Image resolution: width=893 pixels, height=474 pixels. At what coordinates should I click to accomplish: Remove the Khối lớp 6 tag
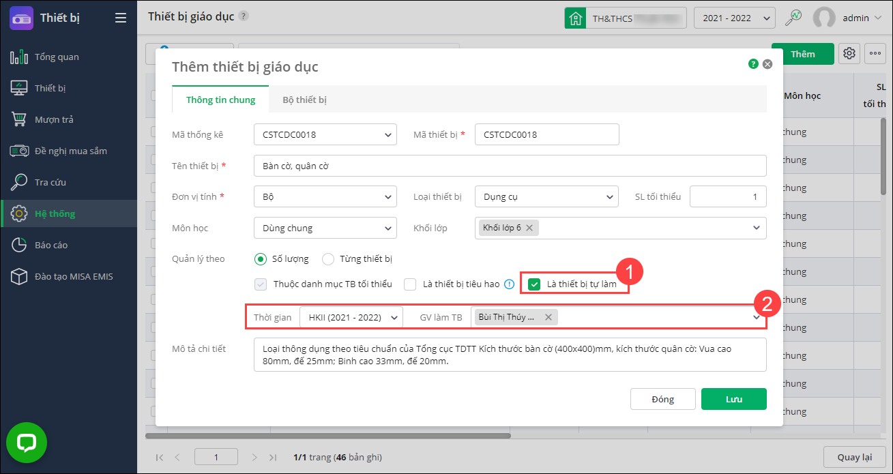[x=529, y=228]
